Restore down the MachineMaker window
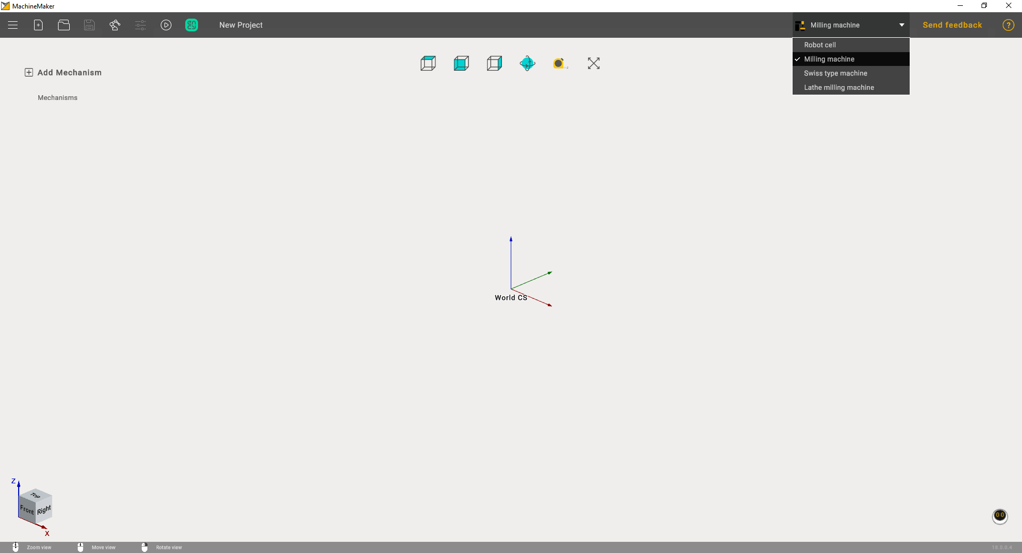 984,6
